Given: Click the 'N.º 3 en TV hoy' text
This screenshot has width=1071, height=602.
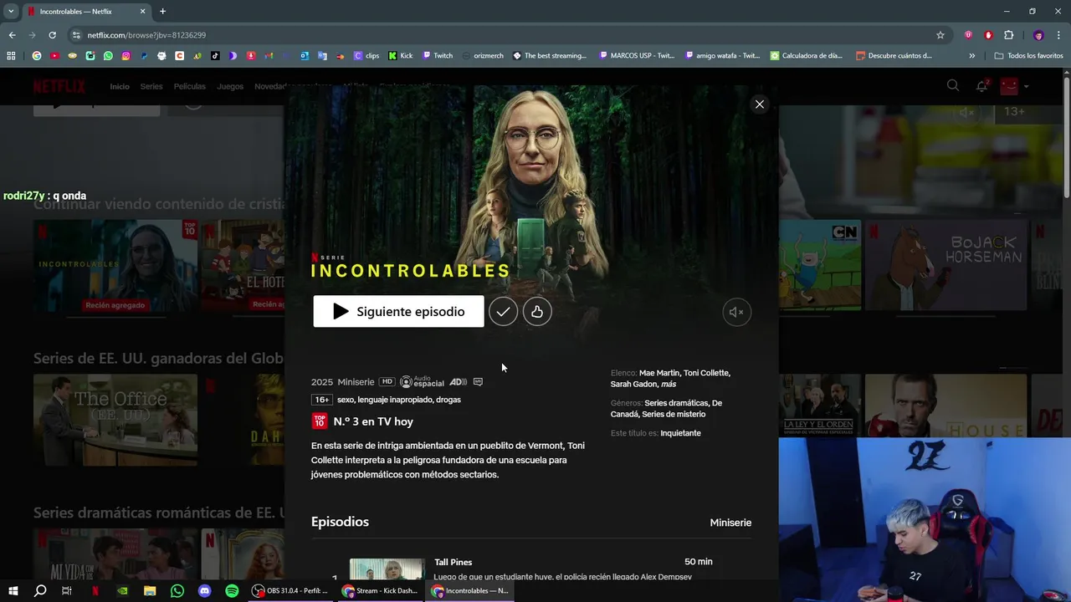Looking at the screenshot, I should point(373,421).
